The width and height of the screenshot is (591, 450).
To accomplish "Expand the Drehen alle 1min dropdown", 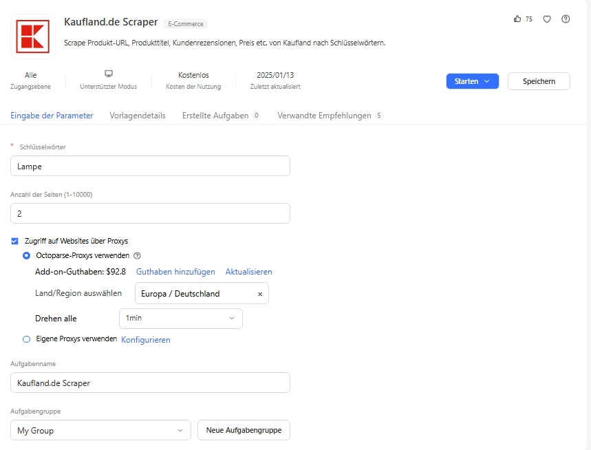I will point(180,319).
